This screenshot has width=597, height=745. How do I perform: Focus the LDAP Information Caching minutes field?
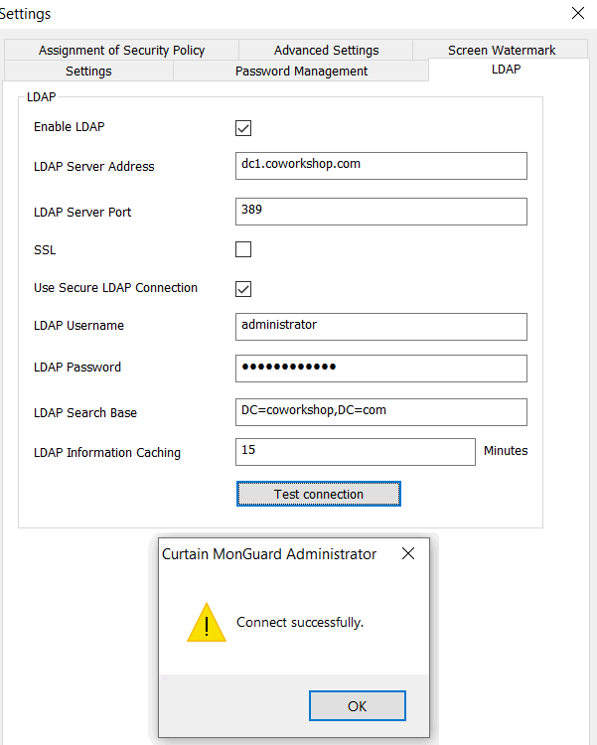pos(356,452)
